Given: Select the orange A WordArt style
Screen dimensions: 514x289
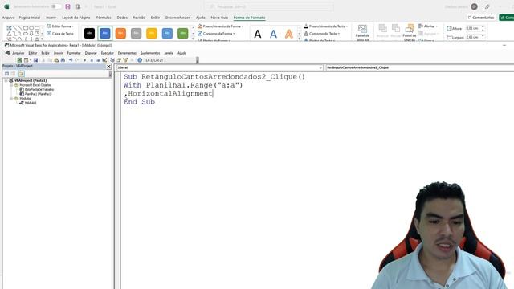Looking at the screenshot, I should pyautogui.click(x=289, y=34).
